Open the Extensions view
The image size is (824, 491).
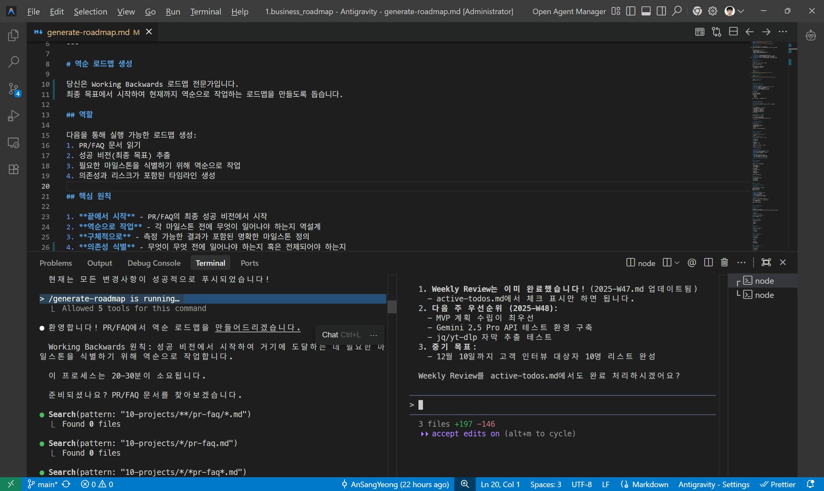[x=13, y=169]
